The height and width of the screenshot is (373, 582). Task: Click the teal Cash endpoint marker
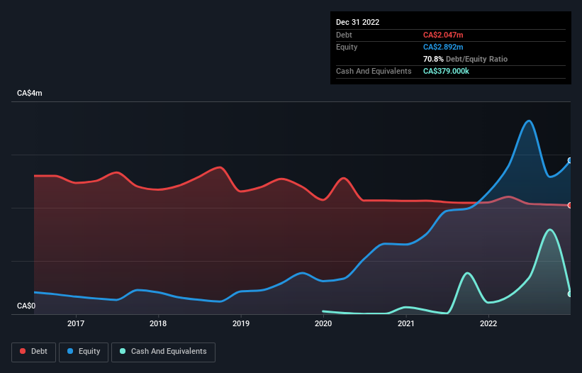coord(570,294)
